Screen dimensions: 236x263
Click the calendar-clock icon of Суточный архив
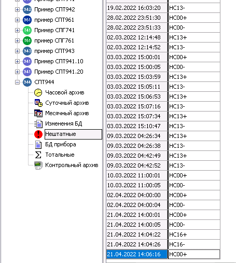(x=38, y=103)
